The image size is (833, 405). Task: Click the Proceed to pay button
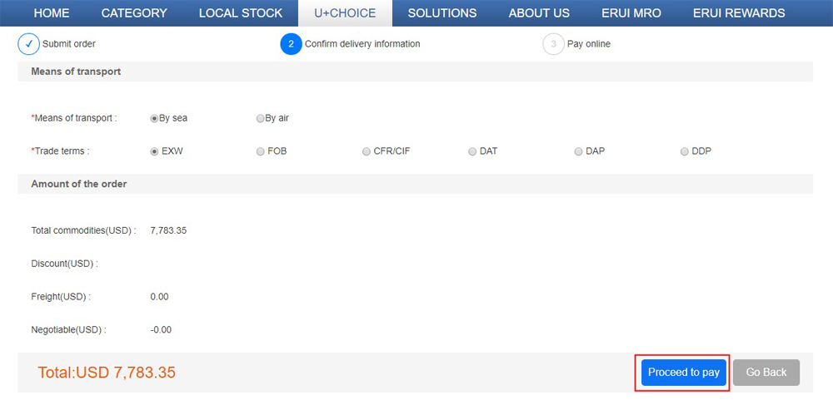(x=684, y=373)
